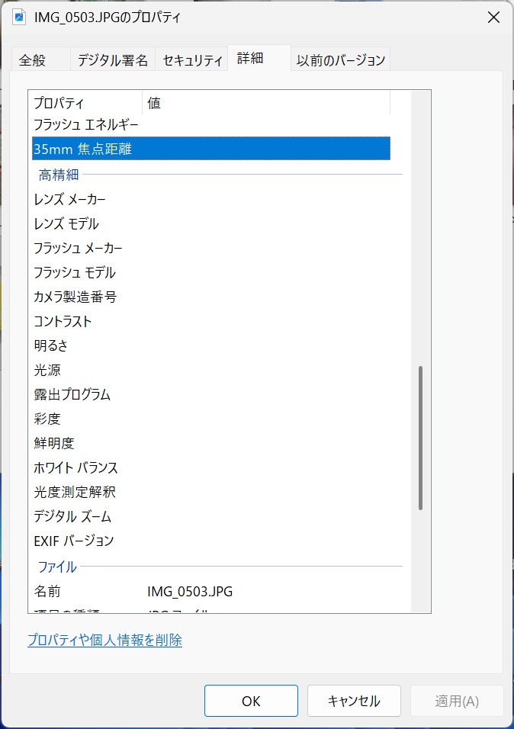Select the 露出プログラム property row
The width and height of the screenshot is (514, 729).
(72, 395)
